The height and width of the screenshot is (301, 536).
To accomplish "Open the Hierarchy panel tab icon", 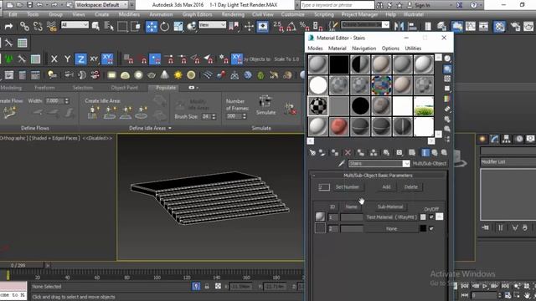I will [507, 139].
